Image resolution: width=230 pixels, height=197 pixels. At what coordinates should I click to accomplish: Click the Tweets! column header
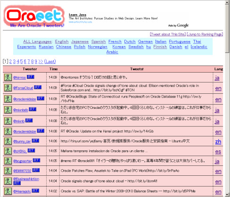tap(137, 69)
